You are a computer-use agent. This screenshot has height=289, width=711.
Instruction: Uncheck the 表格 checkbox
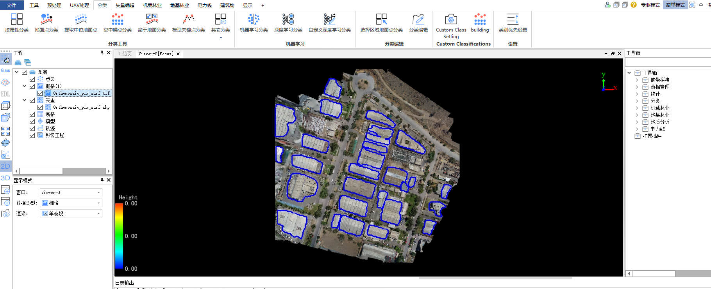pyautogui.click(x=32, y=114)
